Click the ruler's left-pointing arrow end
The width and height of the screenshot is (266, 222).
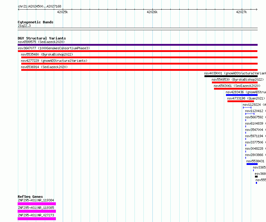click(x=19, y=9)
